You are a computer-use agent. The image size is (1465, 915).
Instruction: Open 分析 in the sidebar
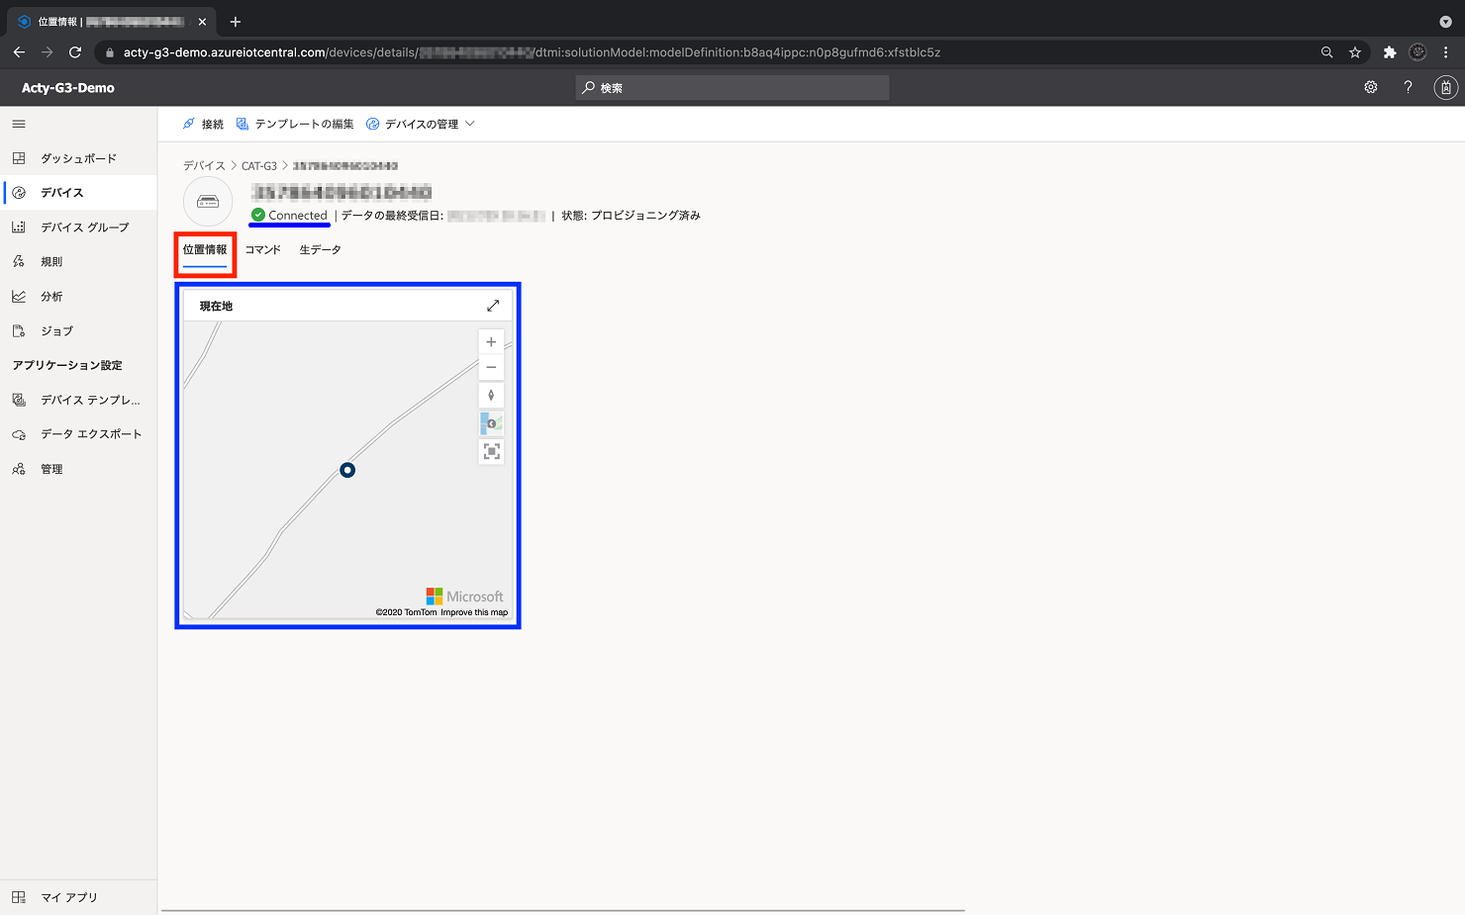78,297
